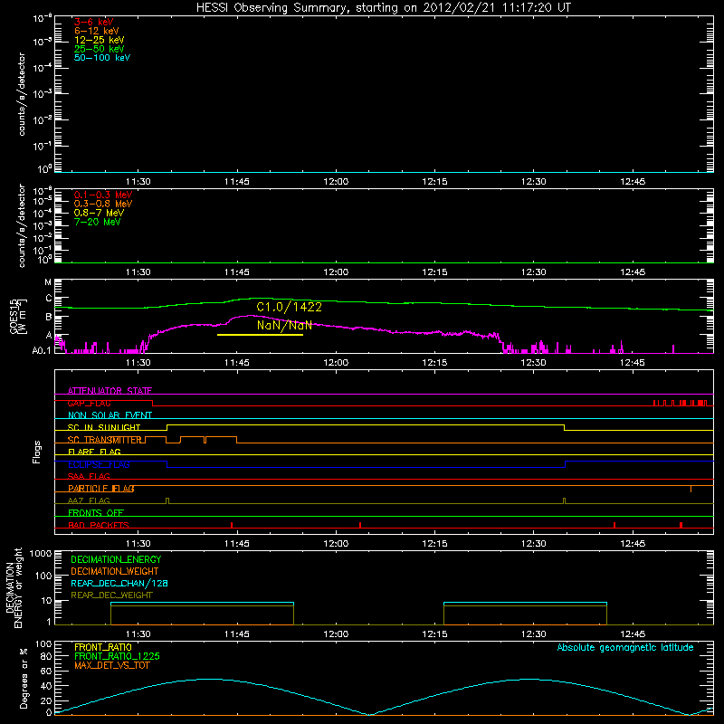724x724 pixels.
Task: Click the Flags panel y-axis label
Action: tap(36, 452)
